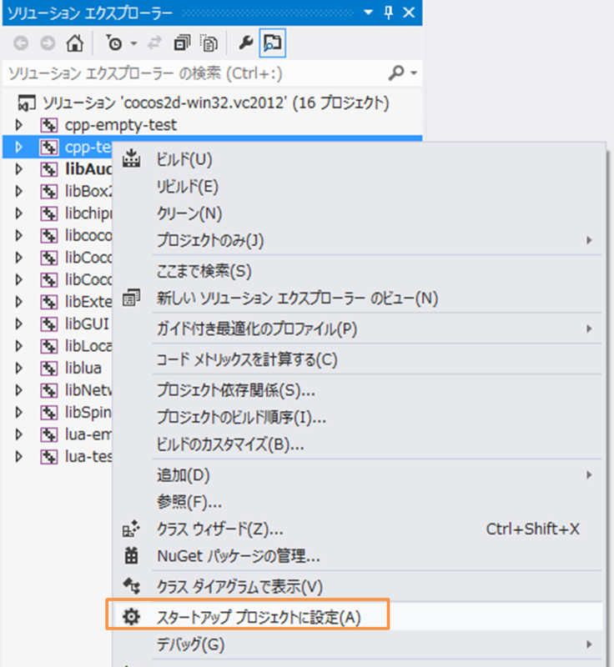Open the pending changes filter dropdown arrow
614x667 pixels.
pos(133,43)
